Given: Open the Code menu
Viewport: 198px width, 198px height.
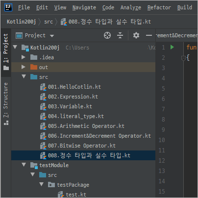Looking at the screenshot, I should coord(108,7).
